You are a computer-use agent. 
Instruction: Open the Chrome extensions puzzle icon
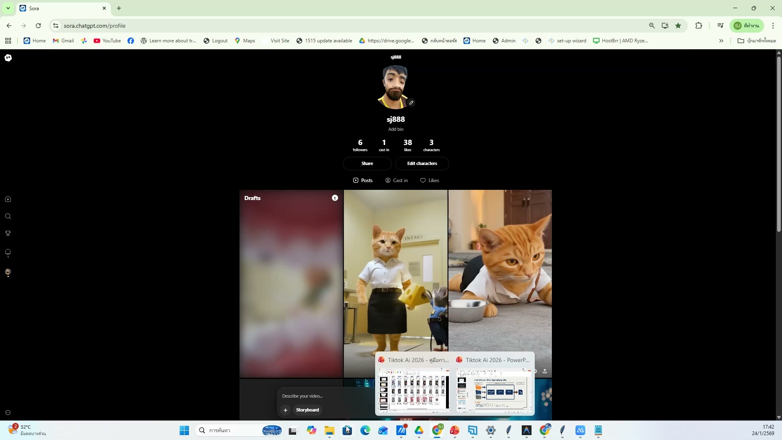click(699, 26)
